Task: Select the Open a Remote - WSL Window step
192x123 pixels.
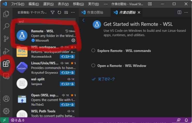Action: point(122,66)
